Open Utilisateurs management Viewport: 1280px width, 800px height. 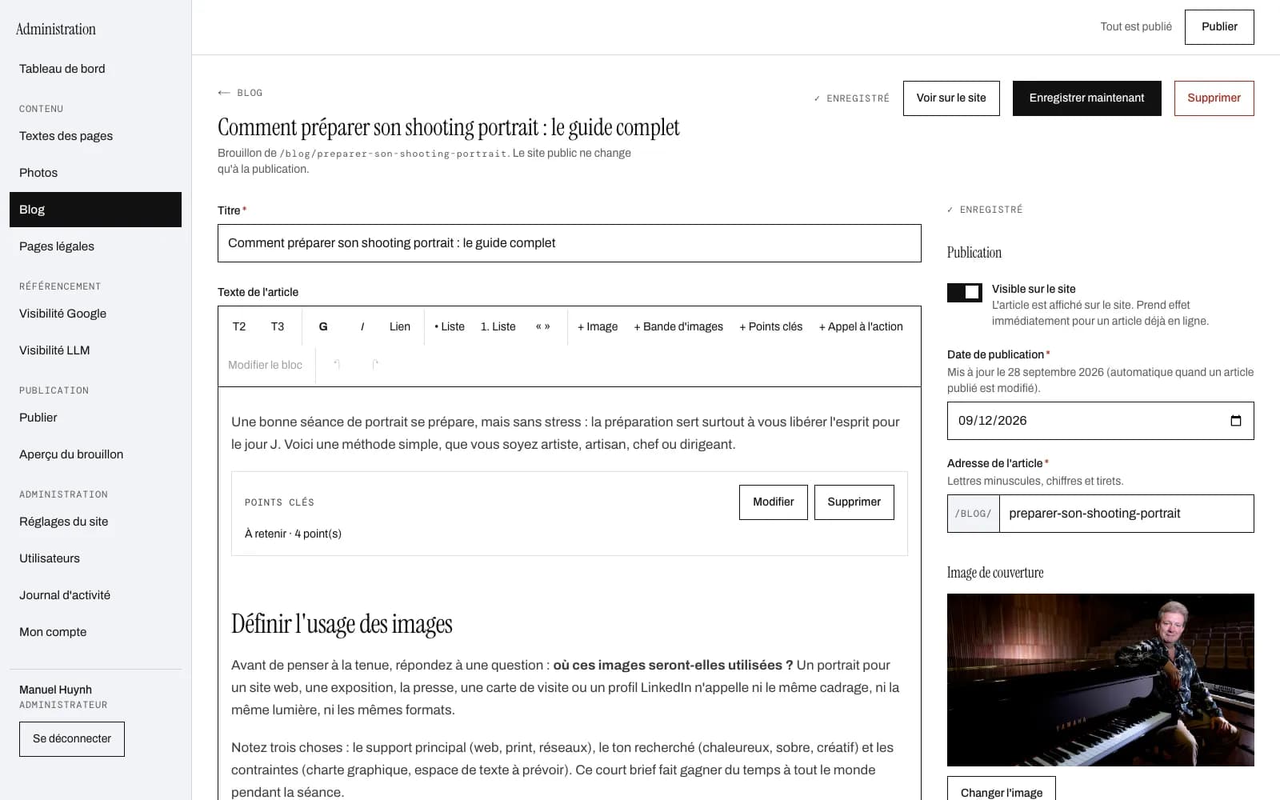[x=95, y=558]
